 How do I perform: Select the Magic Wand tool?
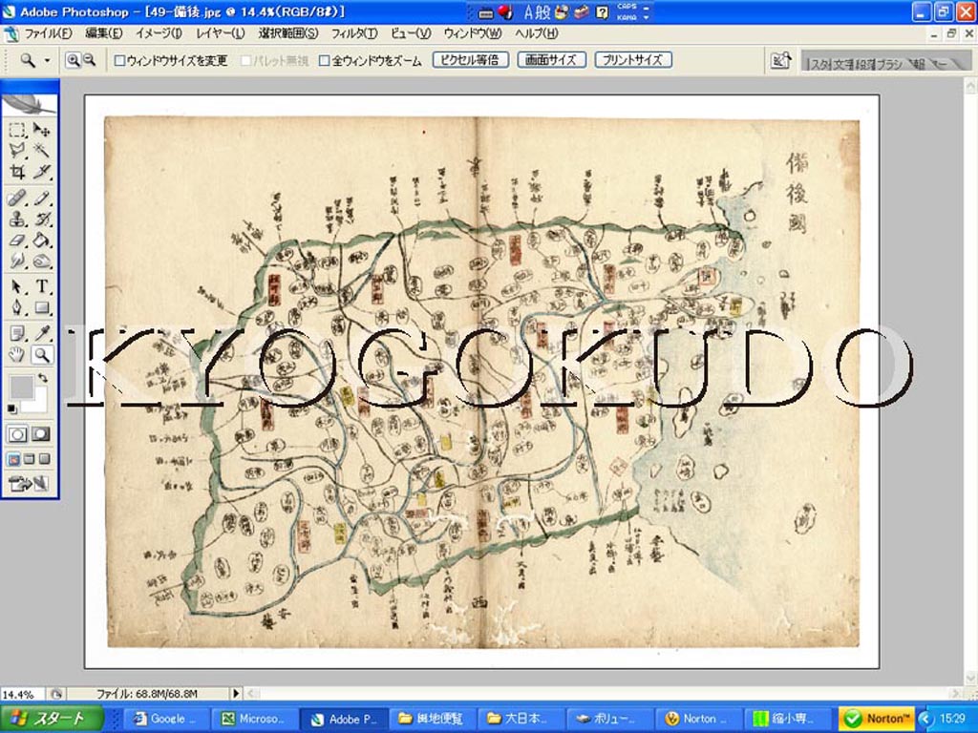click(x=42, y=151)
